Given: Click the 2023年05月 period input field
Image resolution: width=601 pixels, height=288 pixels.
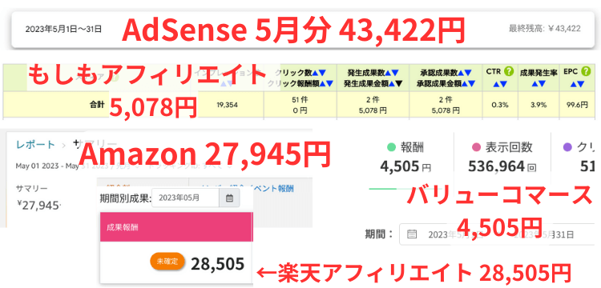Looking at the screenshot, I should pyautogui.click(x=186, y=198).
